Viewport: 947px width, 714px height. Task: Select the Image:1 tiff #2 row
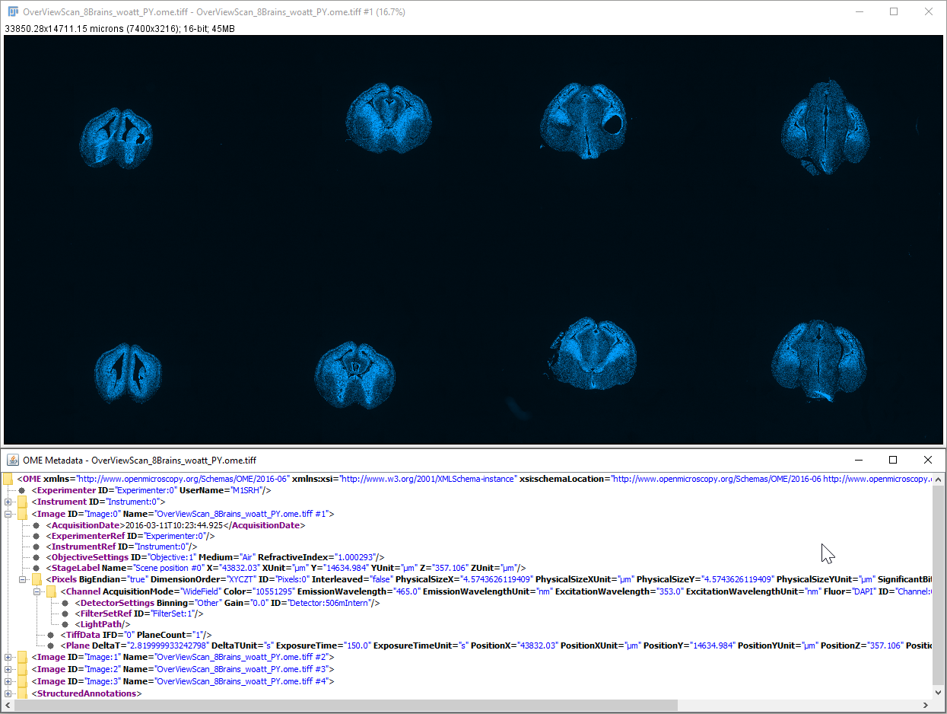coord(183,657)
